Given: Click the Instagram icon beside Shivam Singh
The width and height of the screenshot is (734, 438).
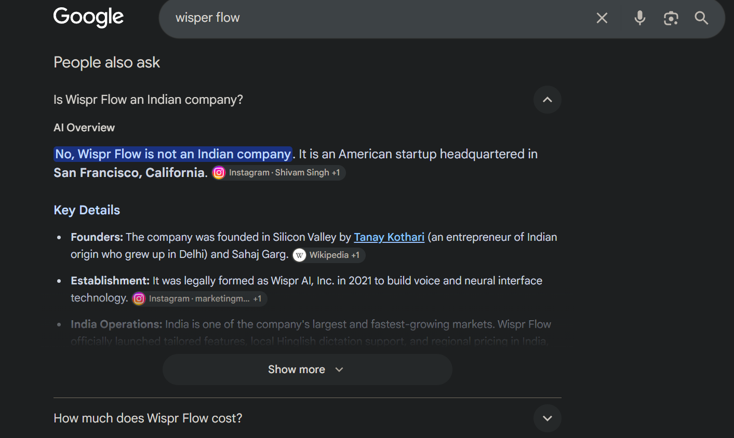Looking at the screenshot, I should tap(219, 173).
